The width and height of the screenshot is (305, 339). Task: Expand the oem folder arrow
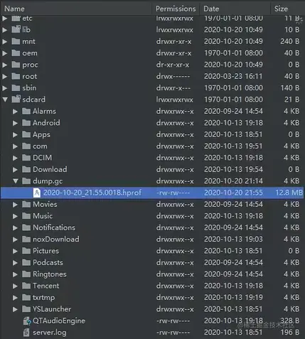point(5,53)
